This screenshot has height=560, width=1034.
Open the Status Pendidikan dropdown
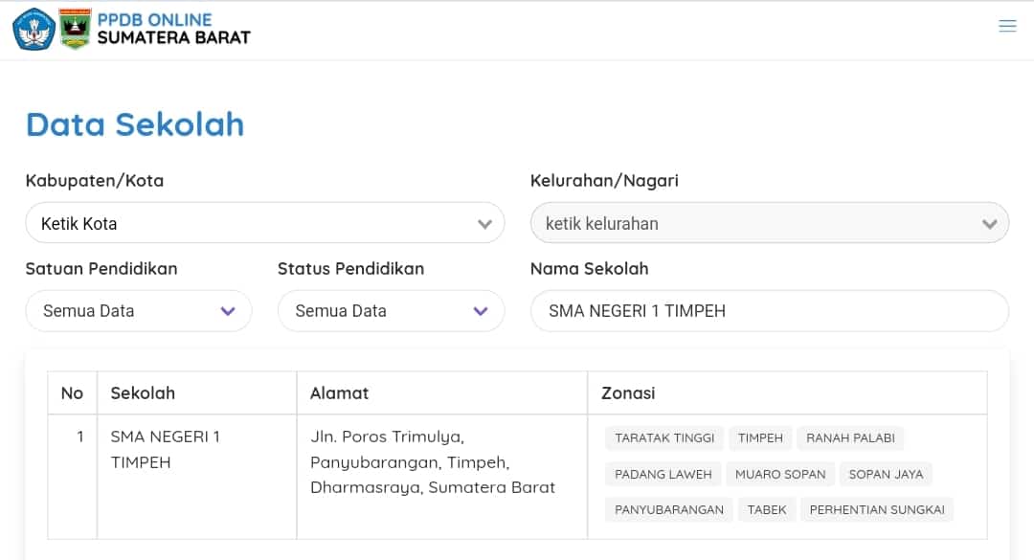coord(391,311)
